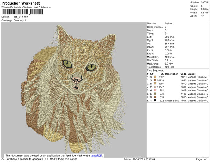
Task: Select the pink swatch beside 262
Action: coord(155,90)
